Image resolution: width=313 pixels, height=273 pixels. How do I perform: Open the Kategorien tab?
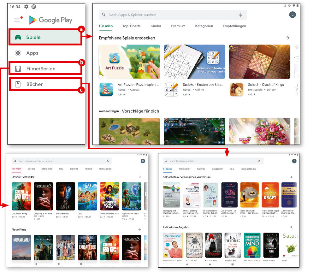coord(204,26)
